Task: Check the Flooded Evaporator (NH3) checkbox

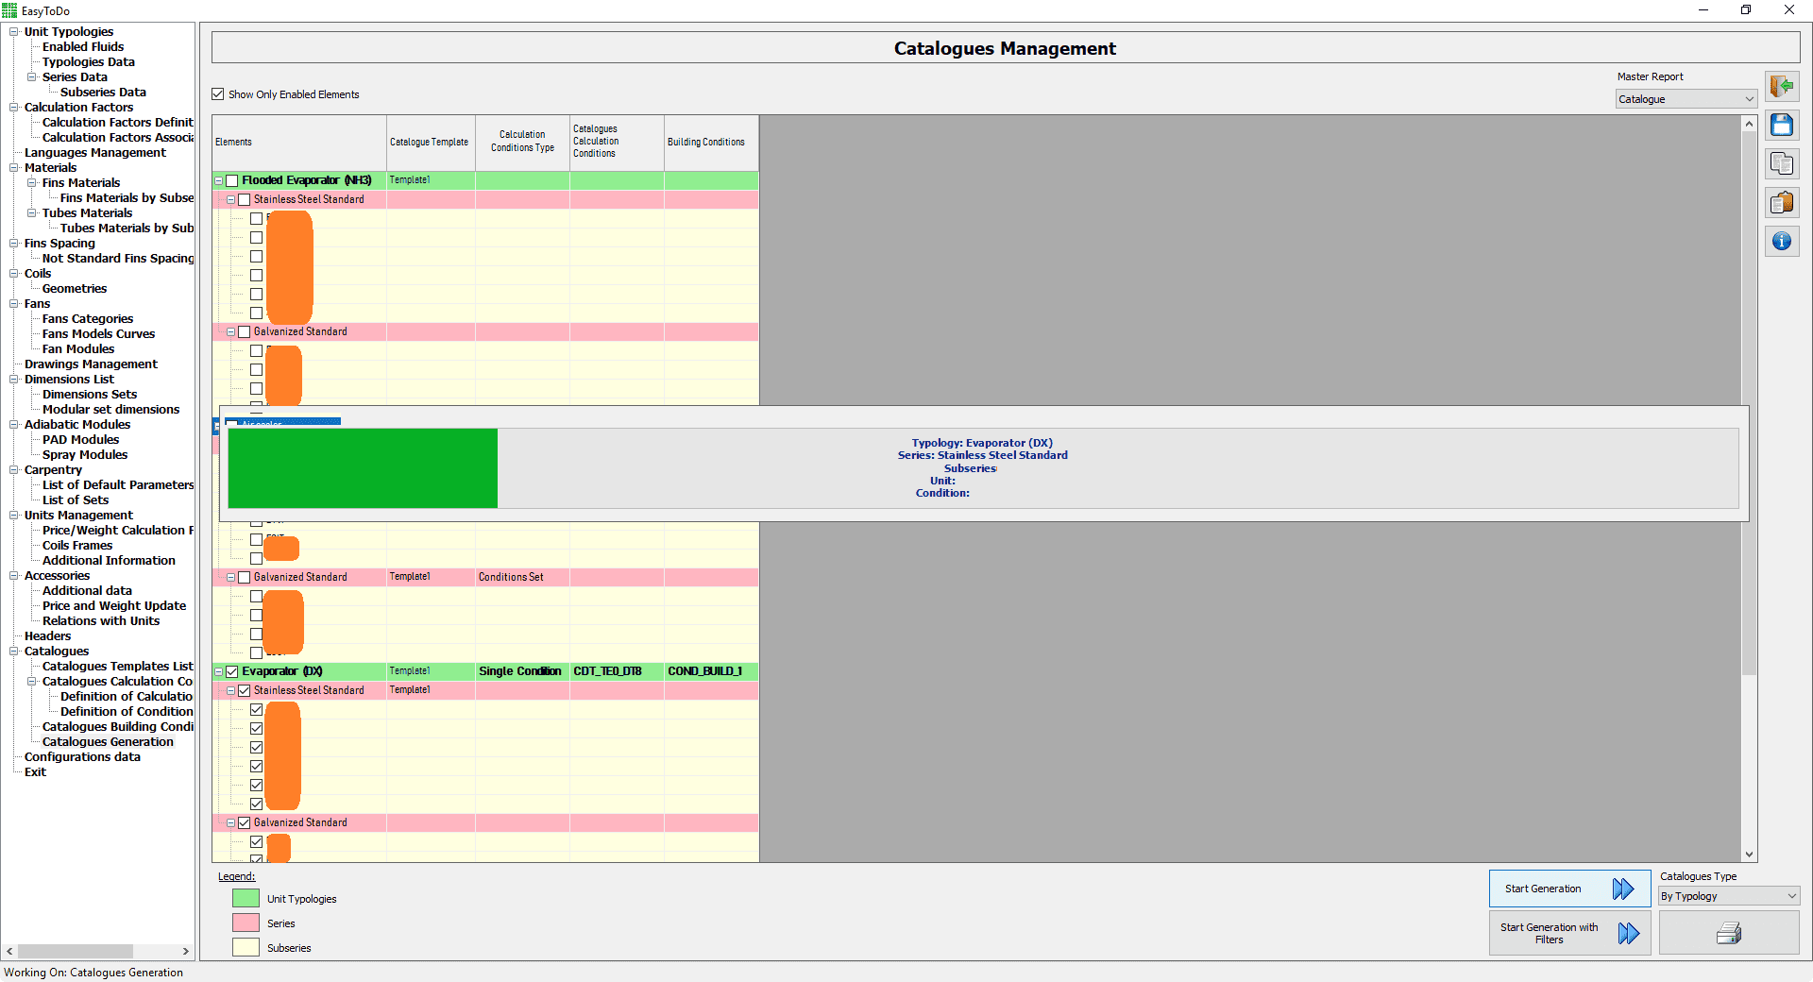Action: pos(232,180)
